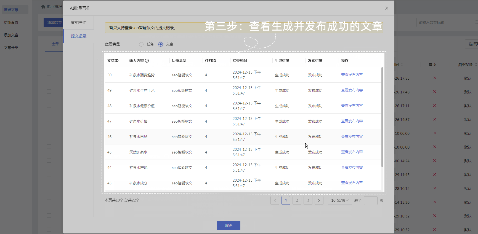Open the 10 条/页 page size dropdown

pos(340,200)
